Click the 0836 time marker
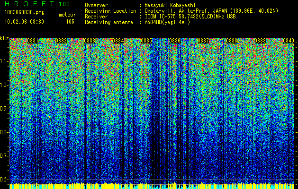 coord(175,41)
